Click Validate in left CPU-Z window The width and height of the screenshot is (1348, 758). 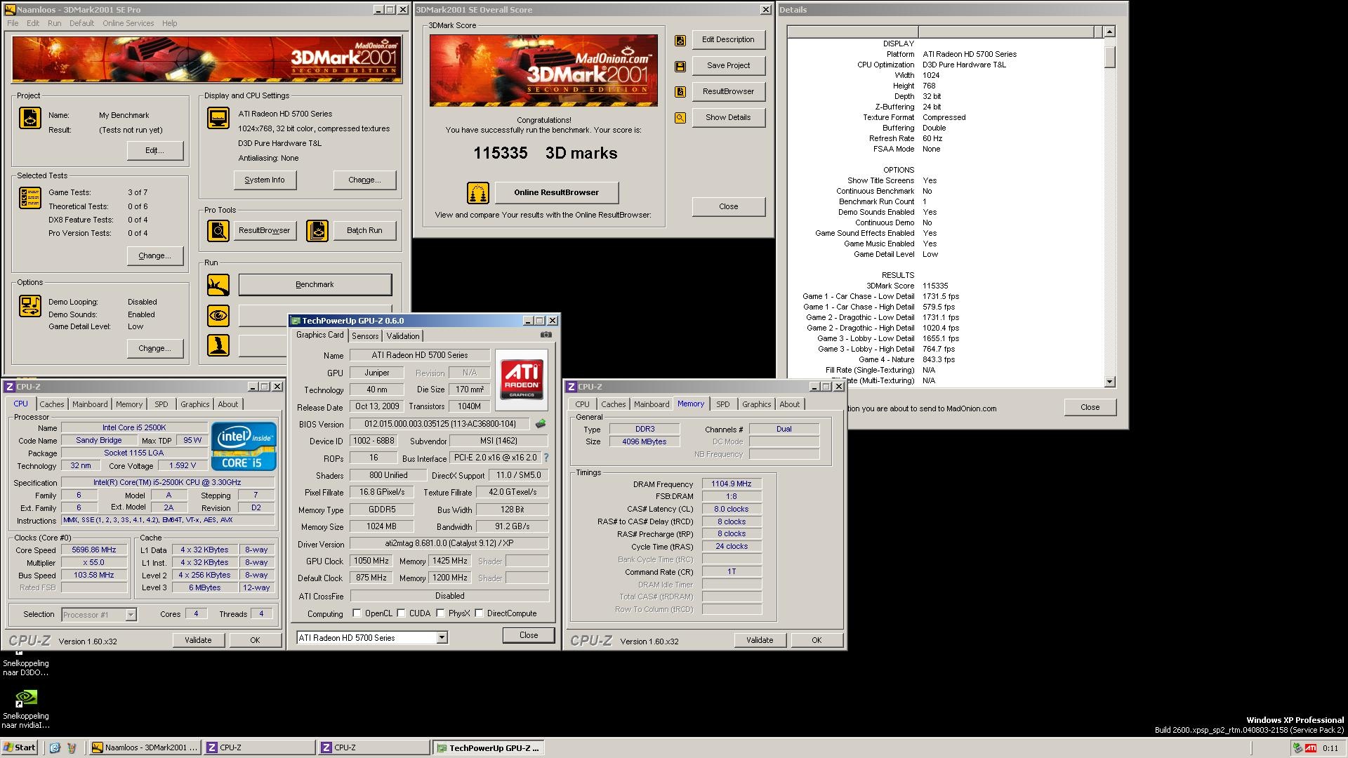tap(198, 640)
